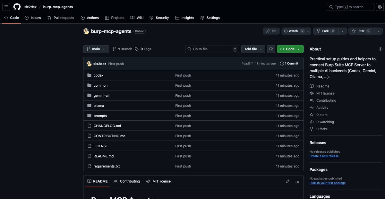
Task: Open the green Code dropdown
Action: point(290,49)
